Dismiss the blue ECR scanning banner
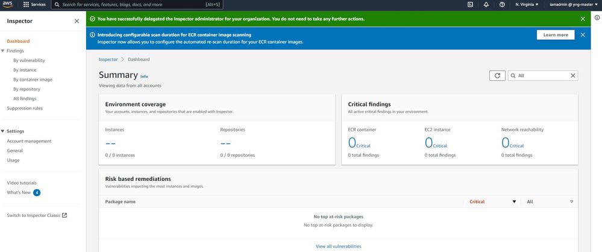The height and width of the screenshot is (252, 602). 583,34
